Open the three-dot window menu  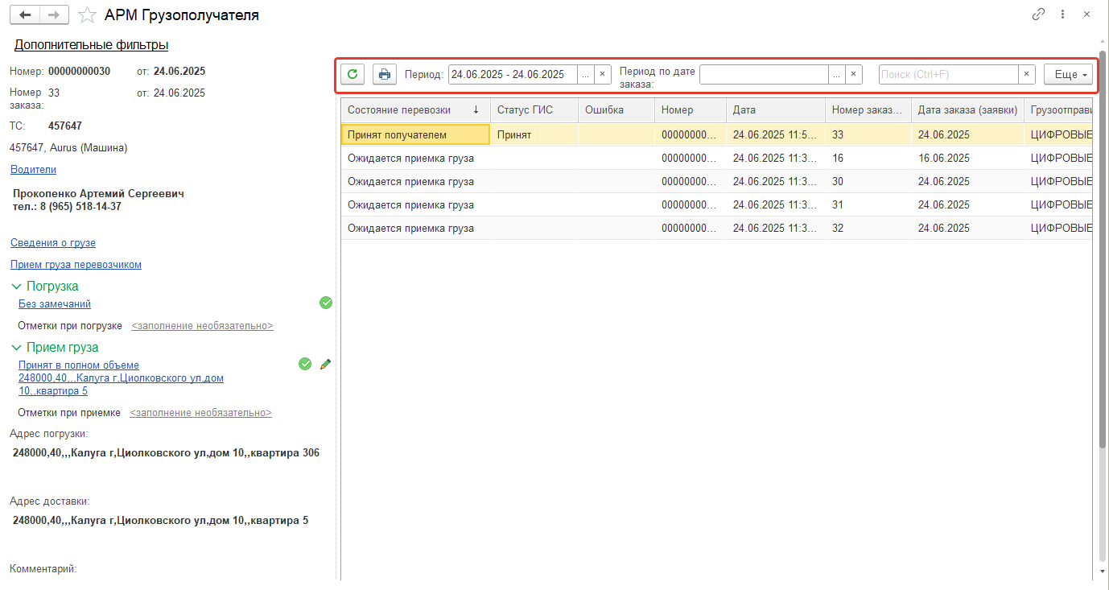[x=1062, y=14]
